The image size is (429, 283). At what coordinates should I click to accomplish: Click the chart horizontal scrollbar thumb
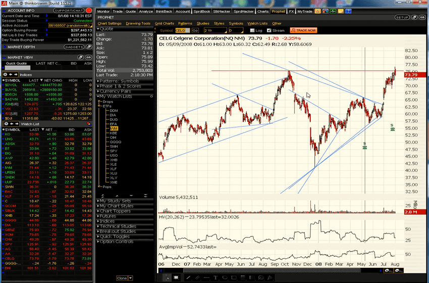pyautogui.click(x=272, y=270)
